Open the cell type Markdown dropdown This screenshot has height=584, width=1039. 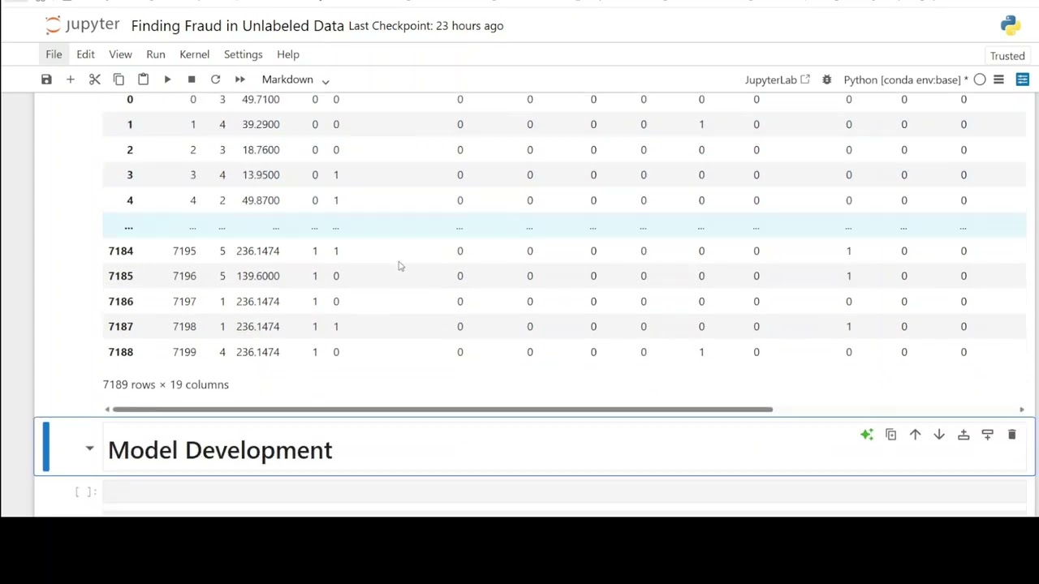pyautogui.click(x=295, y=79)
